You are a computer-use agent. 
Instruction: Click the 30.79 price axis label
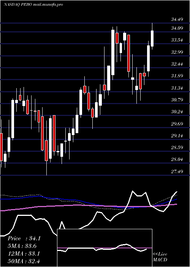coord(177,100)
